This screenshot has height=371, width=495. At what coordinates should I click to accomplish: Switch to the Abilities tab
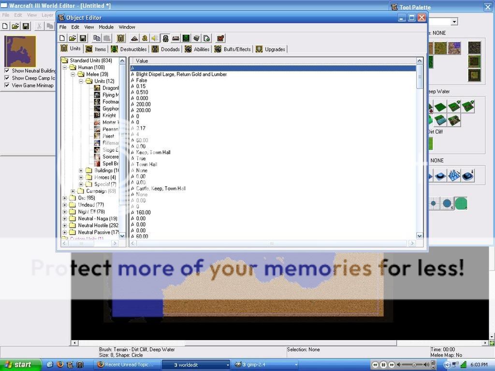pyautogui.click(x=198, y=49)
